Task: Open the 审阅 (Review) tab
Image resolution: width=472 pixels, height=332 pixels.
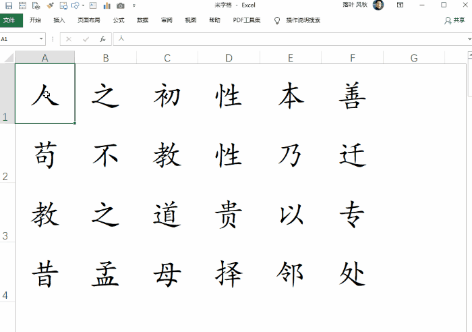Action: pos(167,20)
